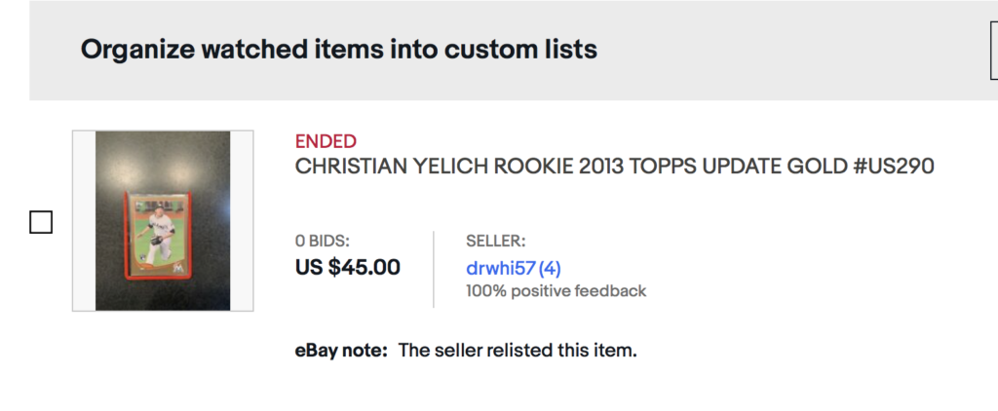Click the red ENDED status label
Image resolution: width=998 pixels, height=411 pixels.
pos(326,141)
